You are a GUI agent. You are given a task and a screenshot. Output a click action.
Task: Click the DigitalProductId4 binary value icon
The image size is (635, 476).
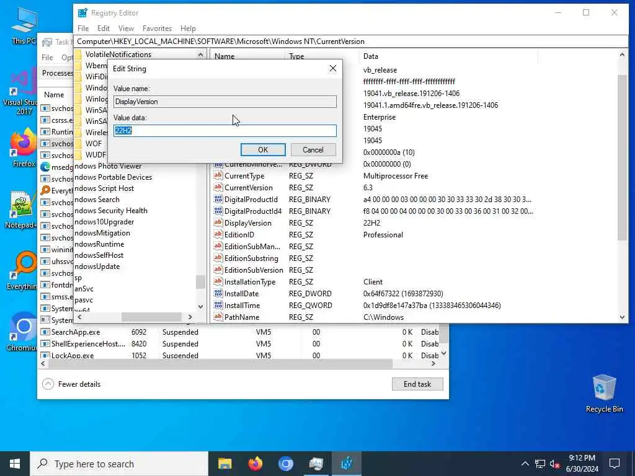(x=218, y=211)
